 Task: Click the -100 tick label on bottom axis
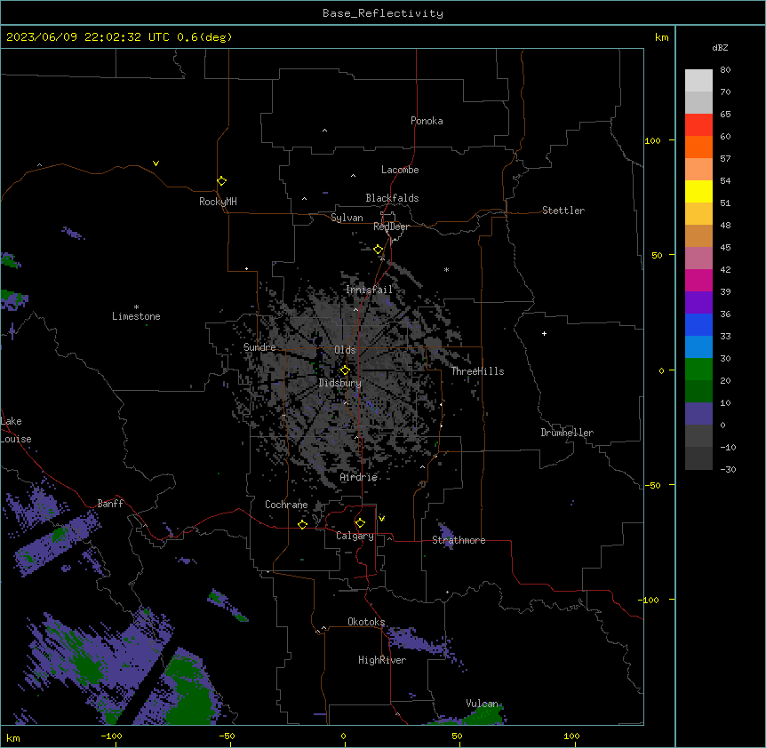coord(111,736)
